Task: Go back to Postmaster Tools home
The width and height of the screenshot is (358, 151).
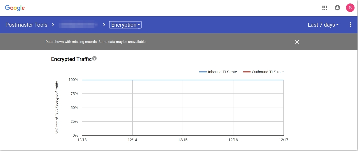Action: pos(26,25)
